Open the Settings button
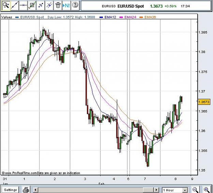Viewport: 213px width, 193px height. (x=10, y=190)
